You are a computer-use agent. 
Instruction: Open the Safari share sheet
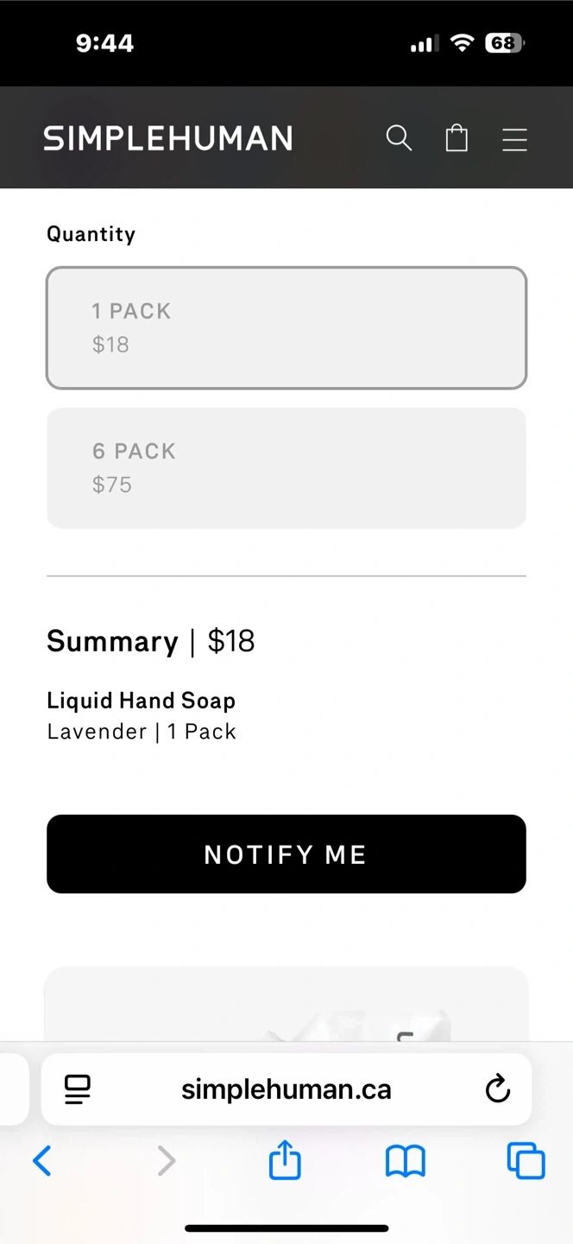(x=285, y=1160)
